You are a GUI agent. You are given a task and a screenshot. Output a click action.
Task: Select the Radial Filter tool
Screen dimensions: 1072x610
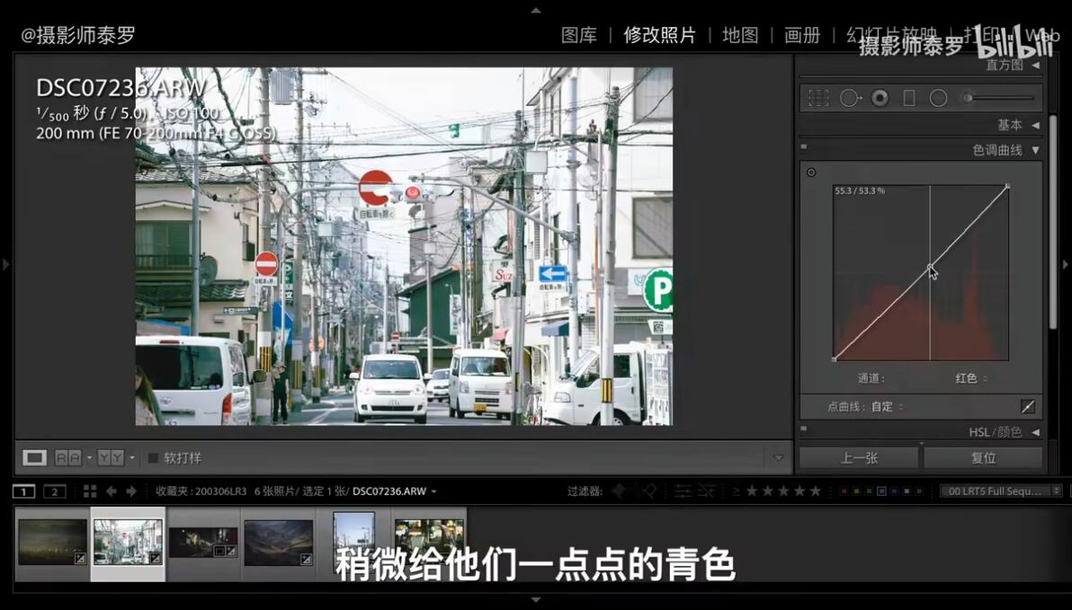point(939,98)
